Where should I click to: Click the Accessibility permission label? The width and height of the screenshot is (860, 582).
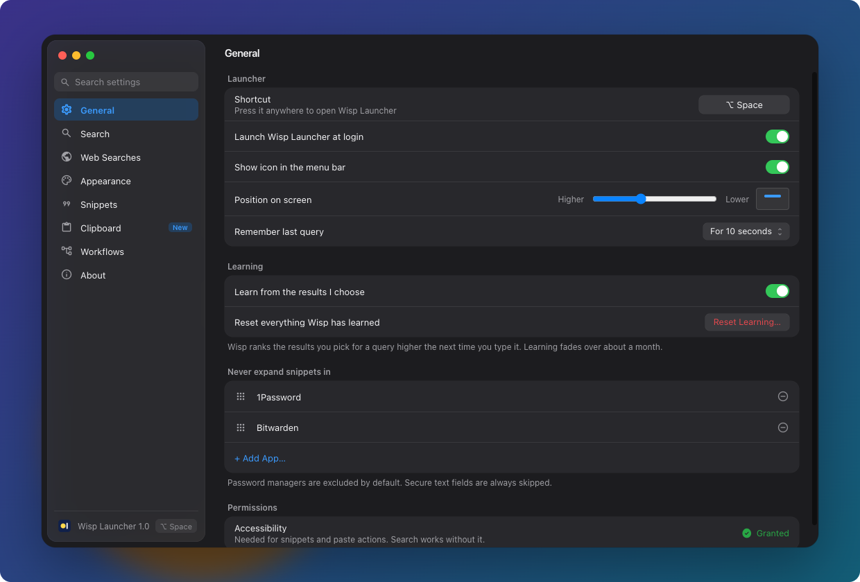(x=261, y=528)
